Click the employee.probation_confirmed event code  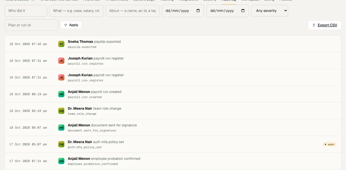[x=93, y=164]
